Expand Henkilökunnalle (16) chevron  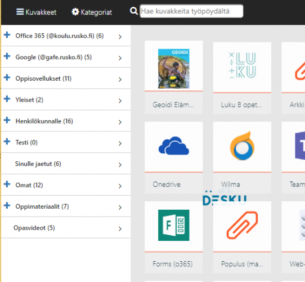click(120, 122)
